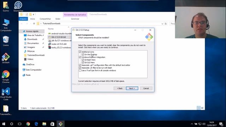The image size is (226, 127).
Task: Open the Início ribbon tab
Action: (x=32, y=19)
